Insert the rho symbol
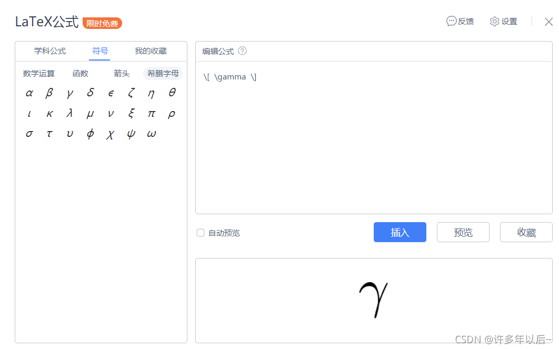The image size is (559, 349). pyautogui.click(x=172, y=114)
